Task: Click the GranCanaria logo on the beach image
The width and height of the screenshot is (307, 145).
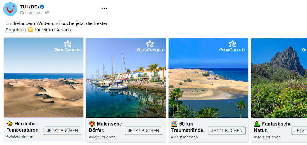Action: pos(232,46)
